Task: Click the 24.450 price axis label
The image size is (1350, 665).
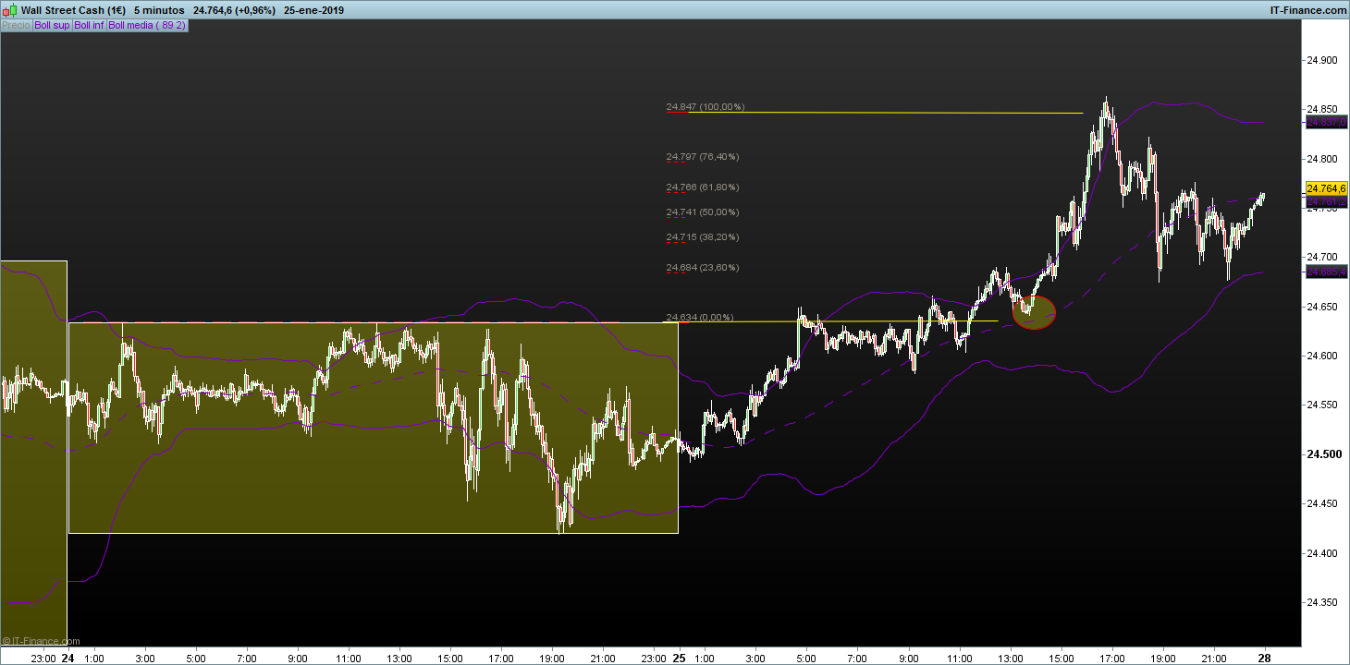Action: 1321,504
